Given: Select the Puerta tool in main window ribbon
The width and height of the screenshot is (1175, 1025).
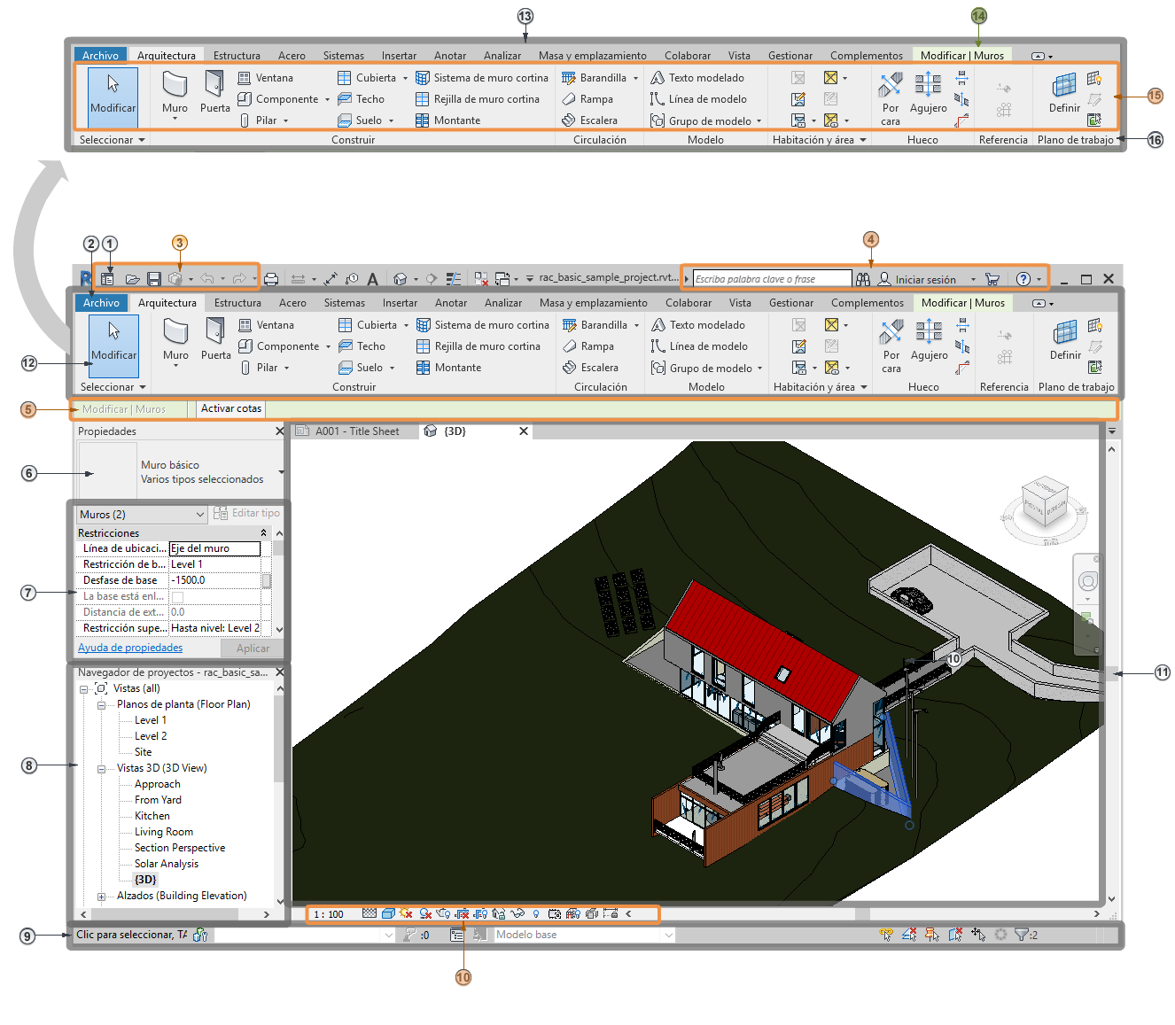Looking at the screenshot, I should tap(215, 340).
